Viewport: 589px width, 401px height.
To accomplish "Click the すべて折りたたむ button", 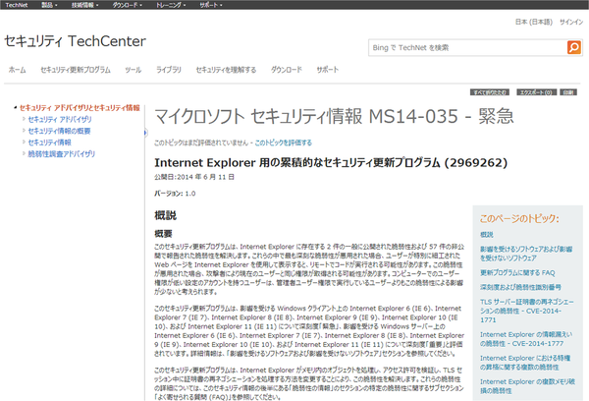I will click(490, 92).
